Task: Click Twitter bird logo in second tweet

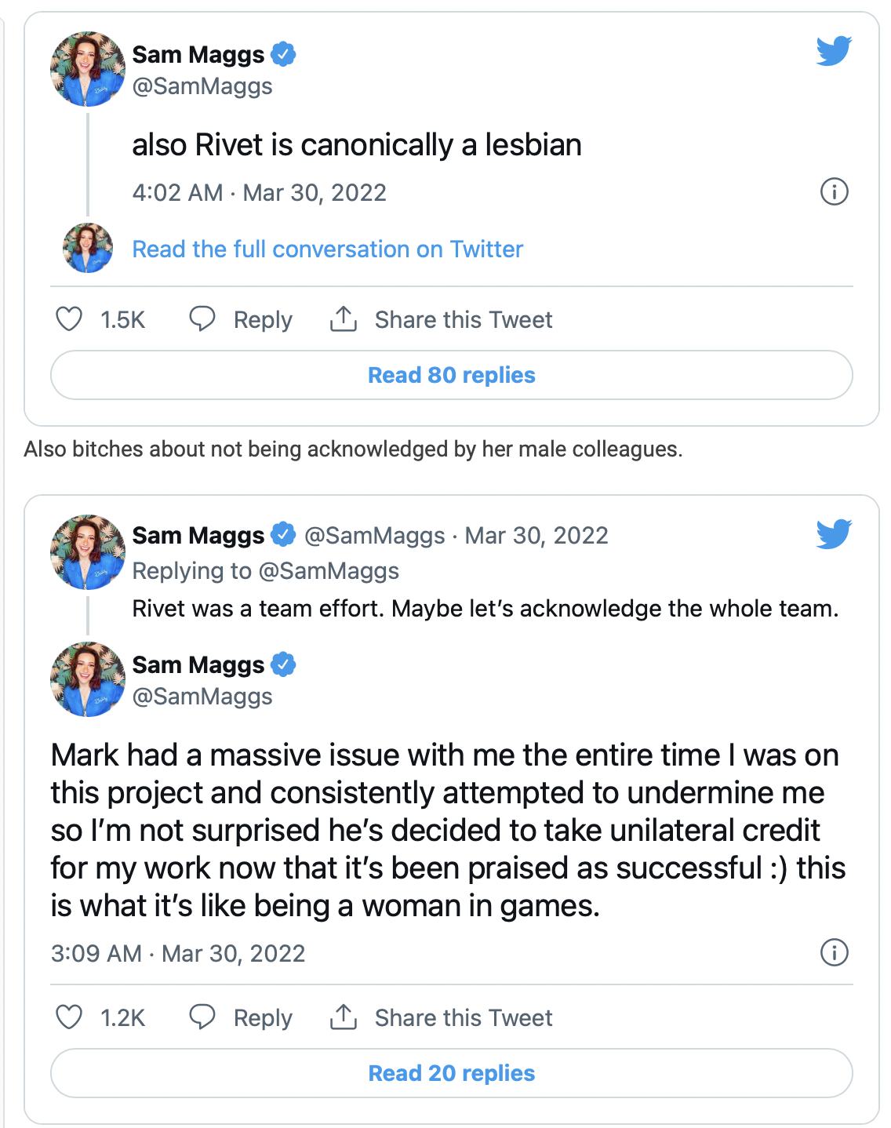Action: click(x=834, y=534)
